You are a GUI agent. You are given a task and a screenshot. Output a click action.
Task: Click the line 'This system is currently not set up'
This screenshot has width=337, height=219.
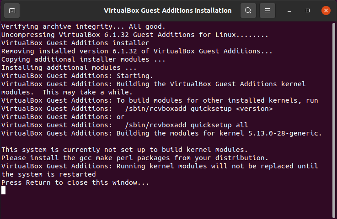pos(124,150)
